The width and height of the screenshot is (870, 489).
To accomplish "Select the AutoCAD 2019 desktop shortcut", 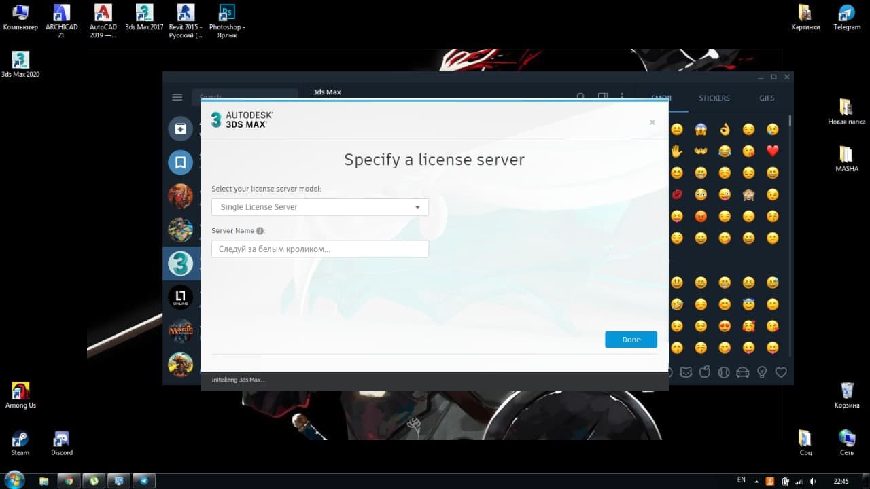I will point(103,20).
